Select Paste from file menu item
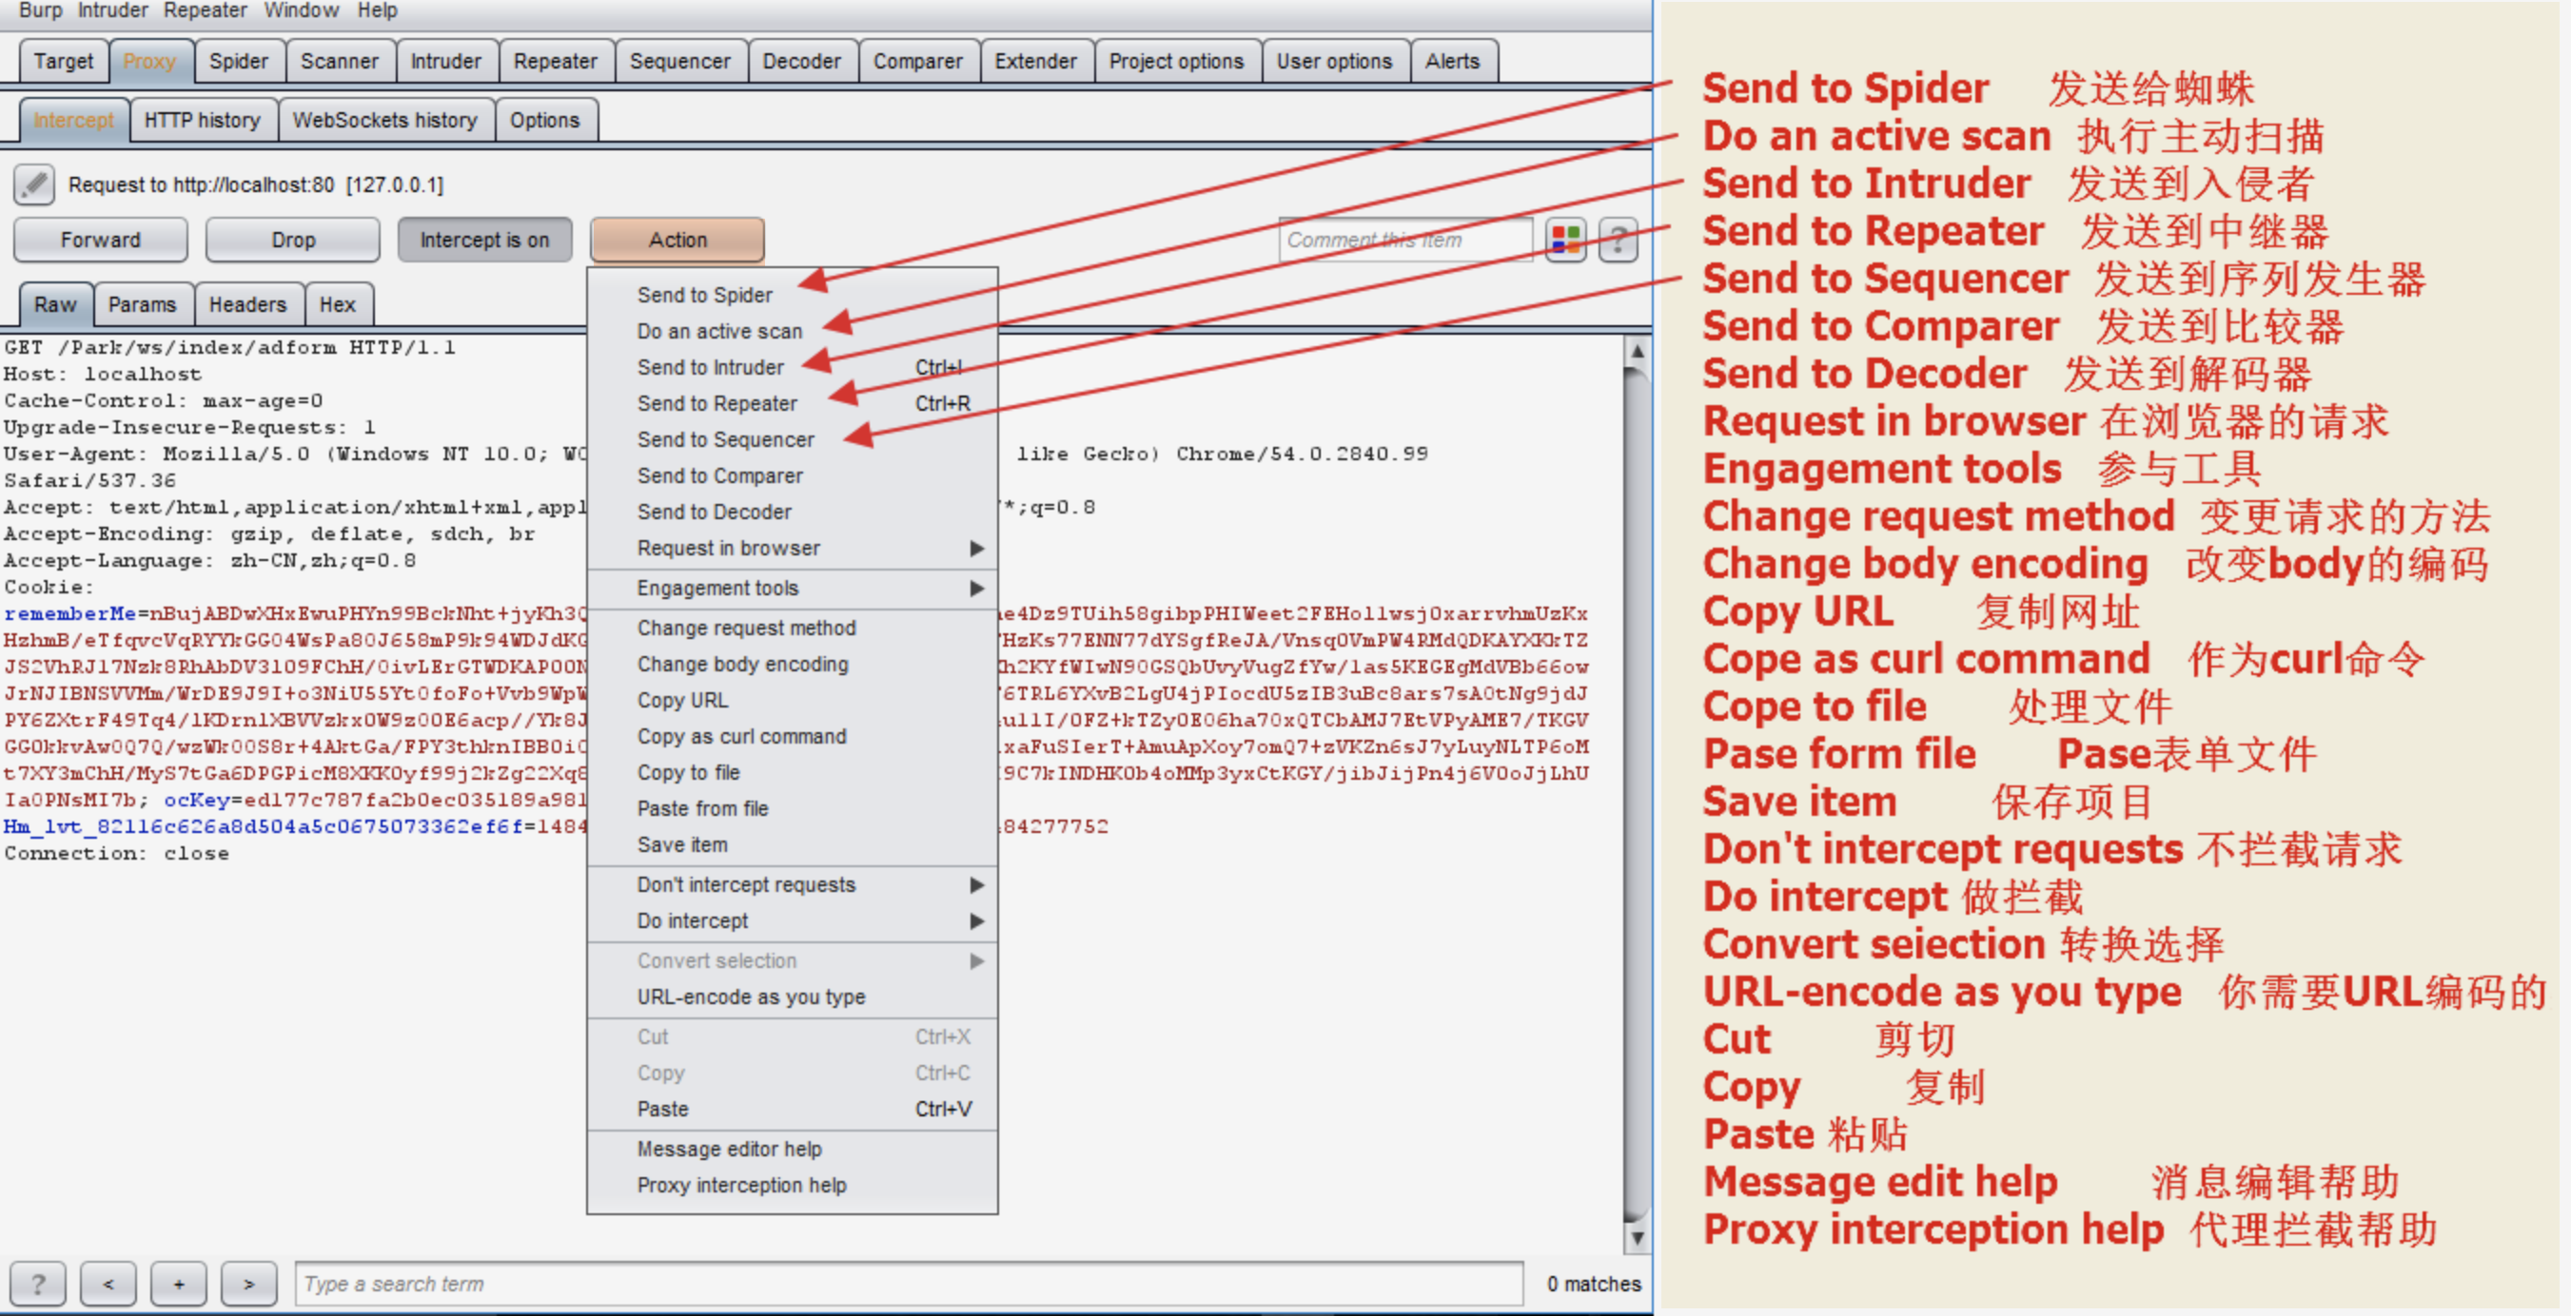The height and width of the screenshot is (1316, 2571). click(x=793, y=809)
